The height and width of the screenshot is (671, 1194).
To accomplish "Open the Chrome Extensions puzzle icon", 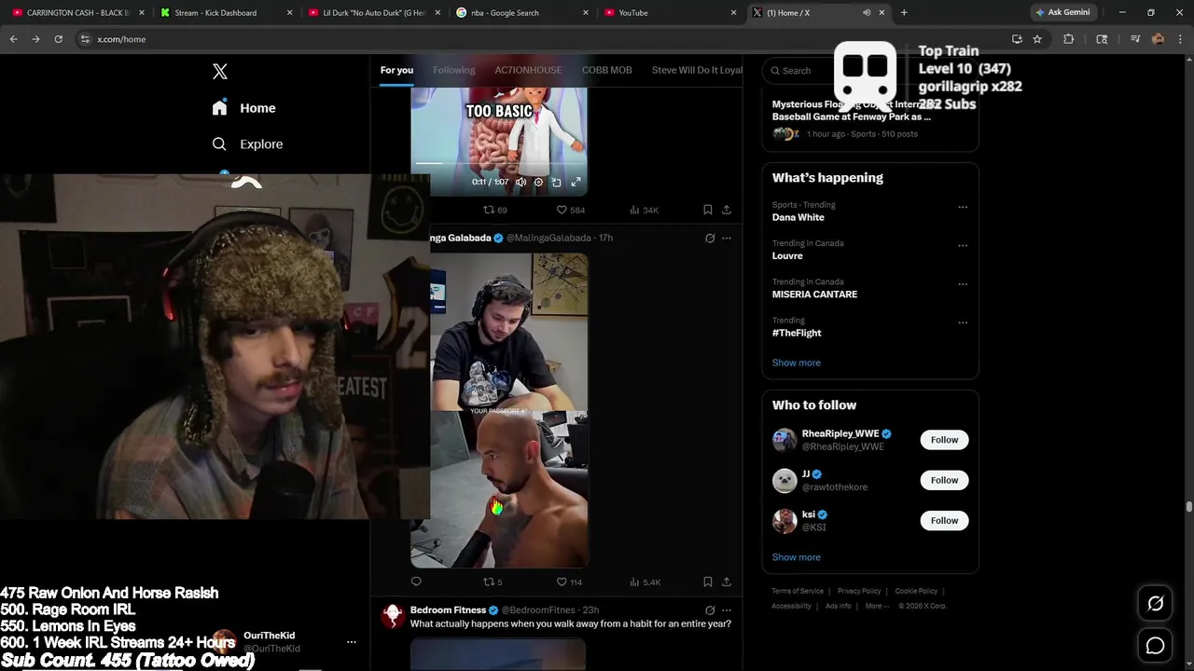I will pos(1069,39).
